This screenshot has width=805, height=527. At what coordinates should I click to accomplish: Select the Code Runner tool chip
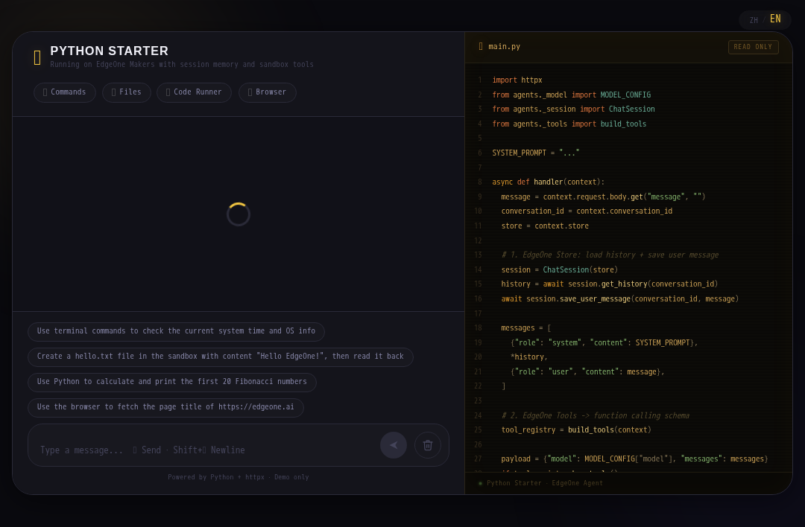tap(194, 92)
